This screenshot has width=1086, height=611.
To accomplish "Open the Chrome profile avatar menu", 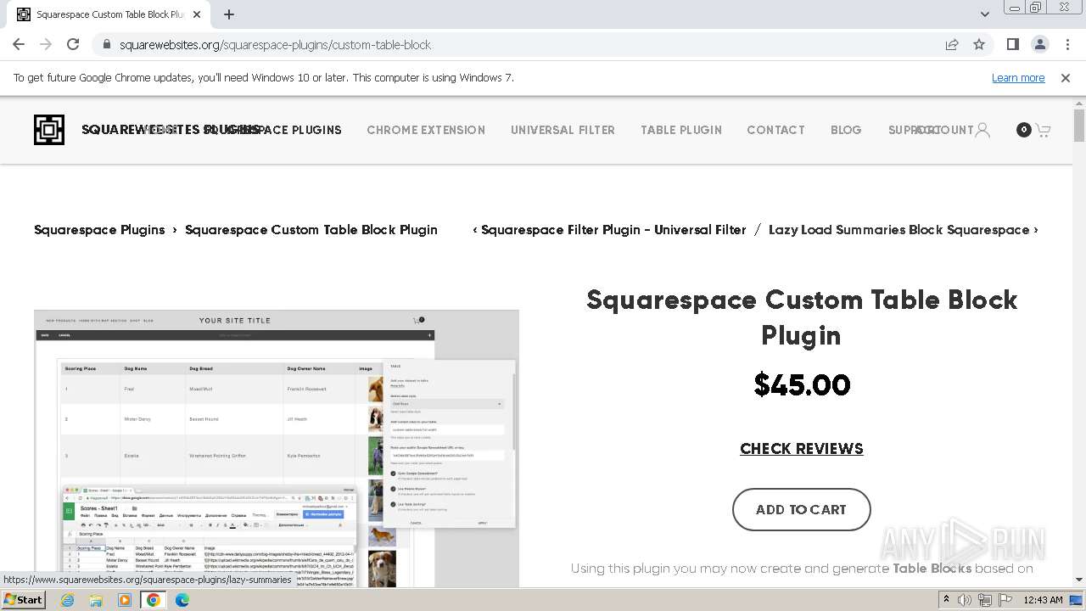I will point(1039,44).
